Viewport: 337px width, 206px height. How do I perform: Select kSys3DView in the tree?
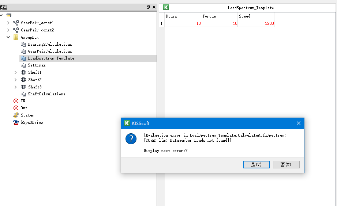(x=32, y=122)
